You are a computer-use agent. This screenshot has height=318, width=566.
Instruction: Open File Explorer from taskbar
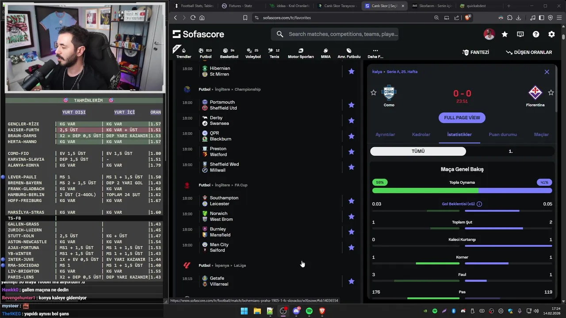257,311
